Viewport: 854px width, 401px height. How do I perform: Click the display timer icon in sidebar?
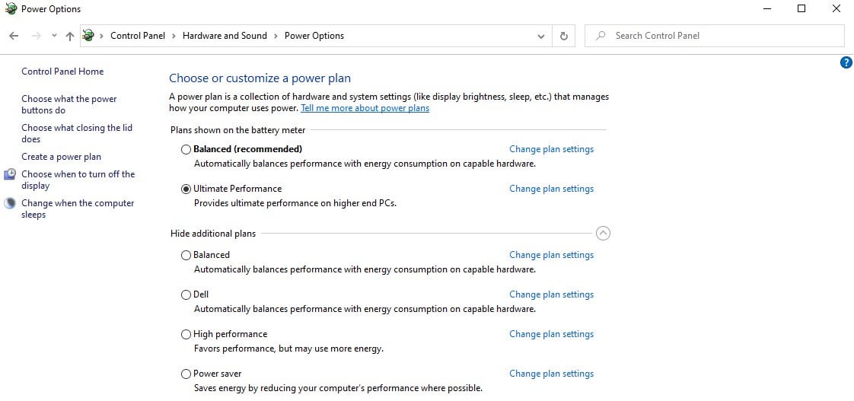[10, 174]
